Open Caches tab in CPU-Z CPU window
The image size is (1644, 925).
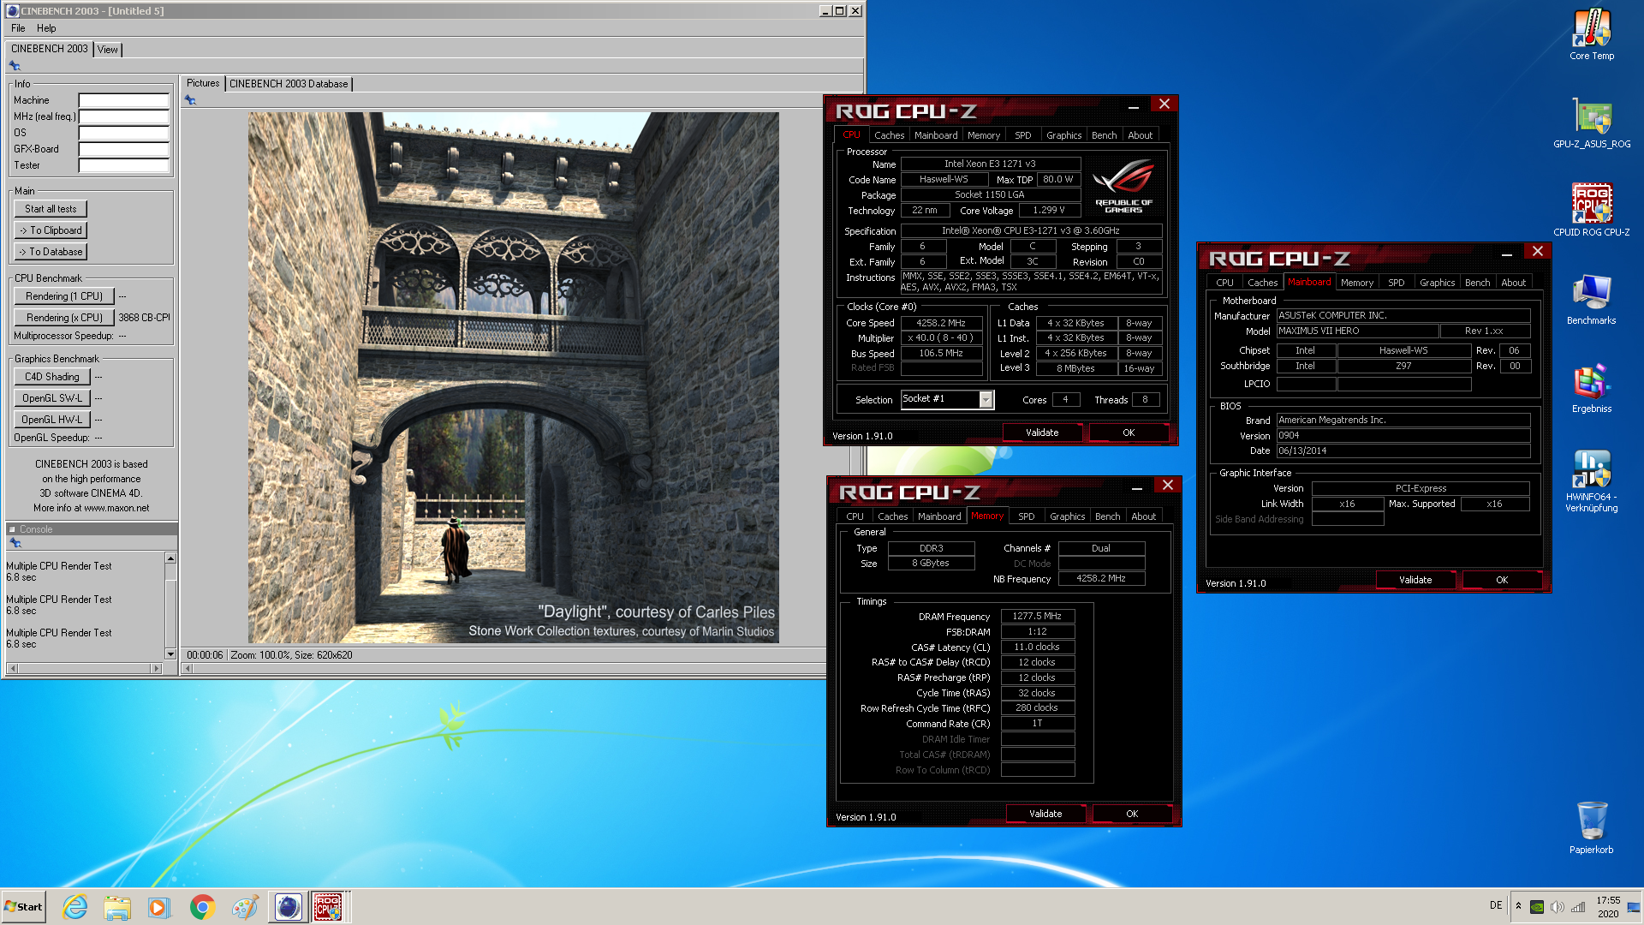[889, 135]
